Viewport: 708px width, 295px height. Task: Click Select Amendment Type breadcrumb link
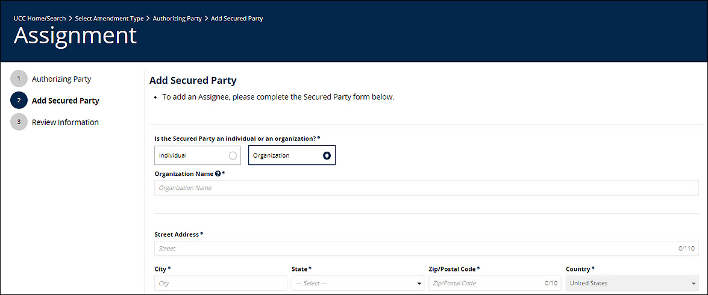click(x=109, y=19)
